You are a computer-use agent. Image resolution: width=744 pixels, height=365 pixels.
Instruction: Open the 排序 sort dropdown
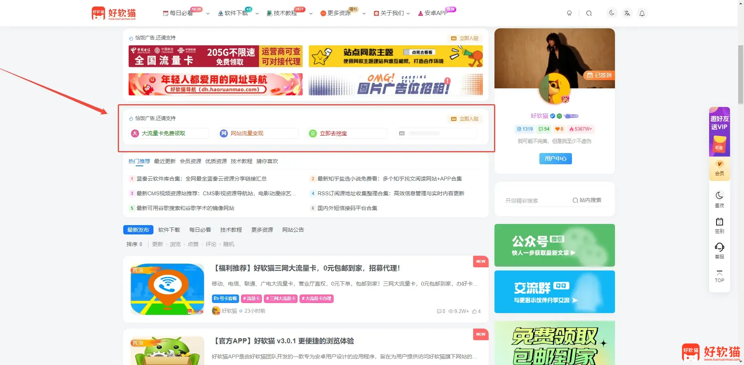pos(134,244)
